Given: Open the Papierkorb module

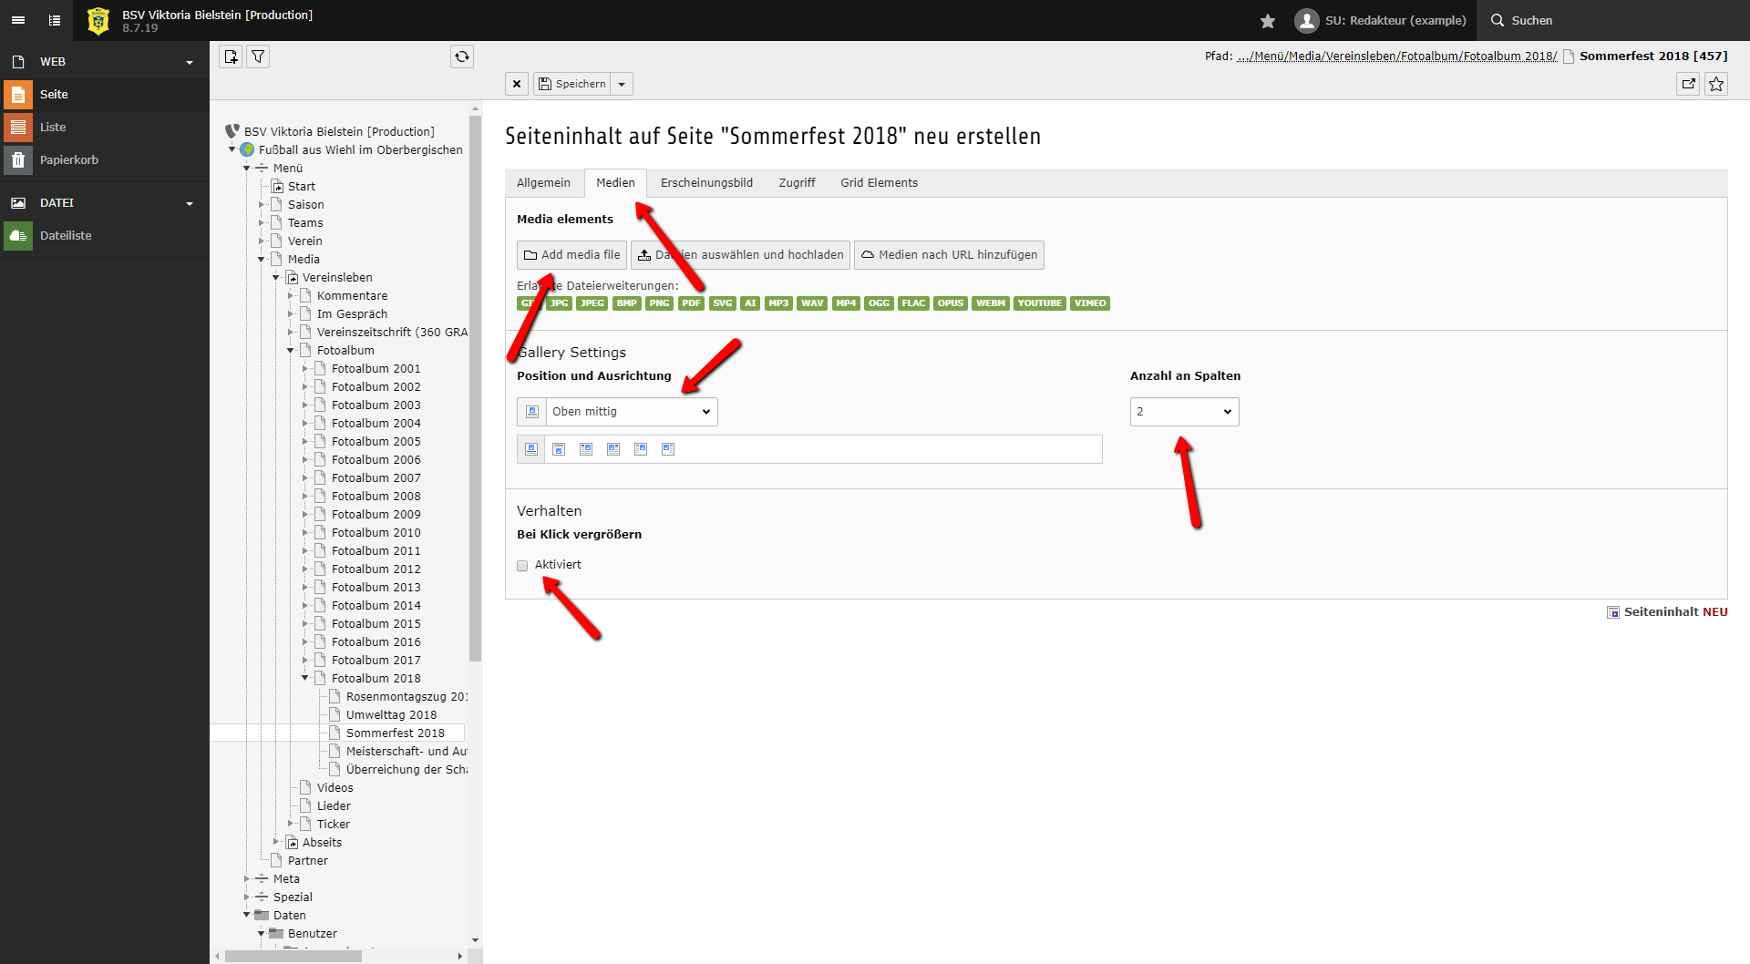Looking at the screenshot, I should 68,159.
